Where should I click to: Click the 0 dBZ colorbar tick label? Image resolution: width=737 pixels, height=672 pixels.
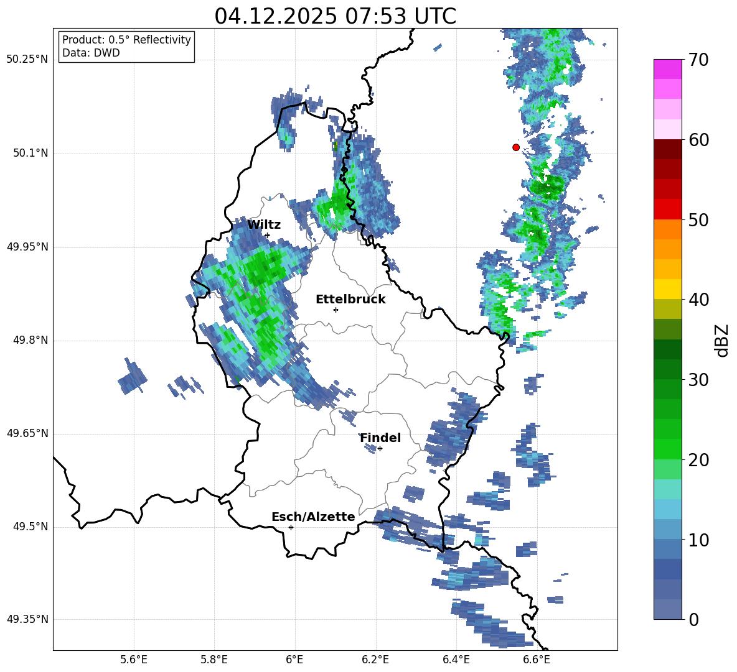point(693,619)
